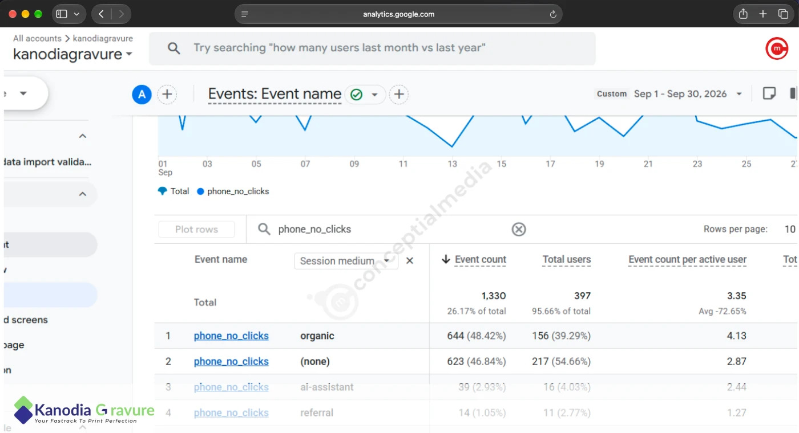Click the (none) session medium cell
This screenshot has width=799, height=433.
(315, 361)
